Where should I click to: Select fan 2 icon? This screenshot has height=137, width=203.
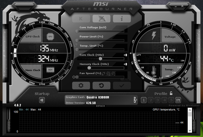[x=113, y=74]
